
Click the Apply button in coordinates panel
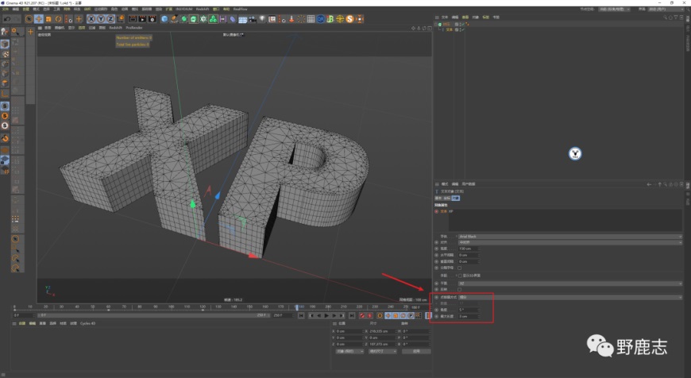point(416,352)
